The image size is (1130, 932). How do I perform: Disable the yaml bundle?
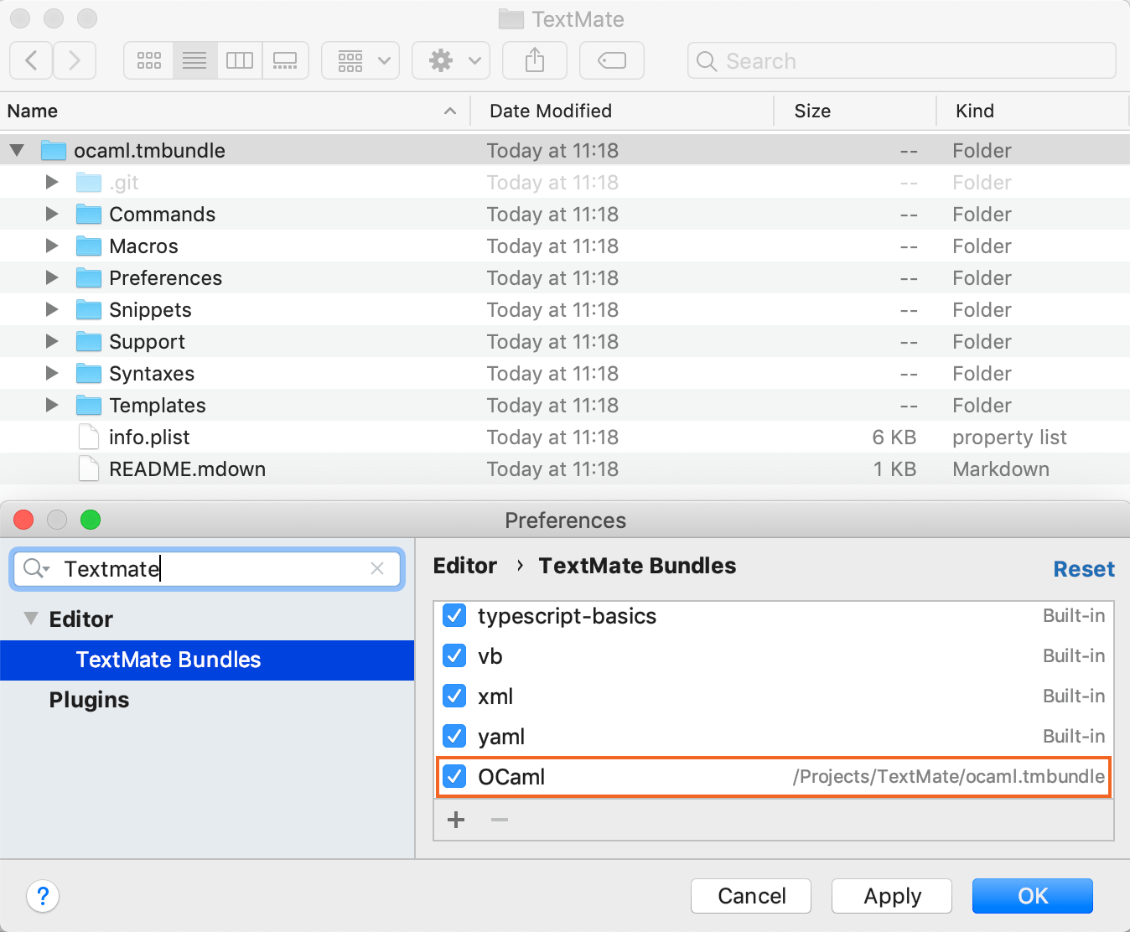pyautogui.click(x=454, y=736)
